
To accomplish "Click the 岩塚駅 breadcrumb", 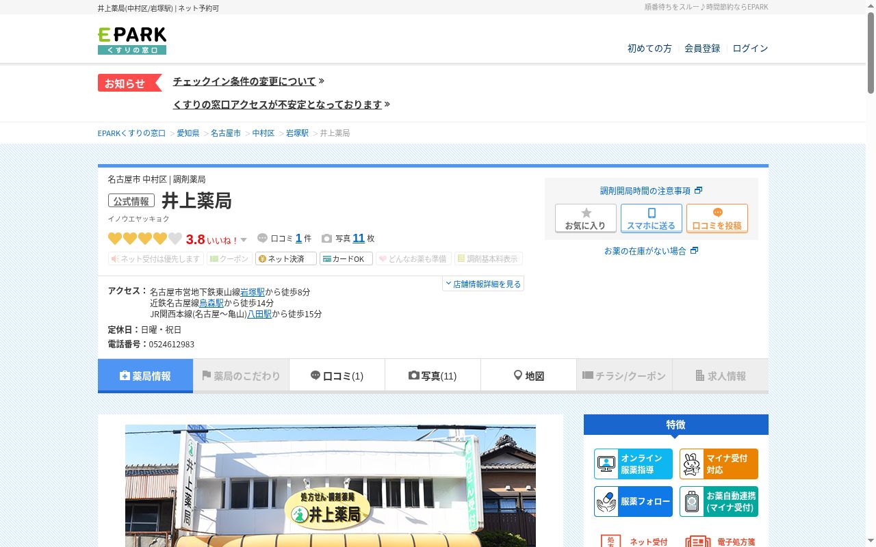I will pyautogui.click(x=297, y=133).
